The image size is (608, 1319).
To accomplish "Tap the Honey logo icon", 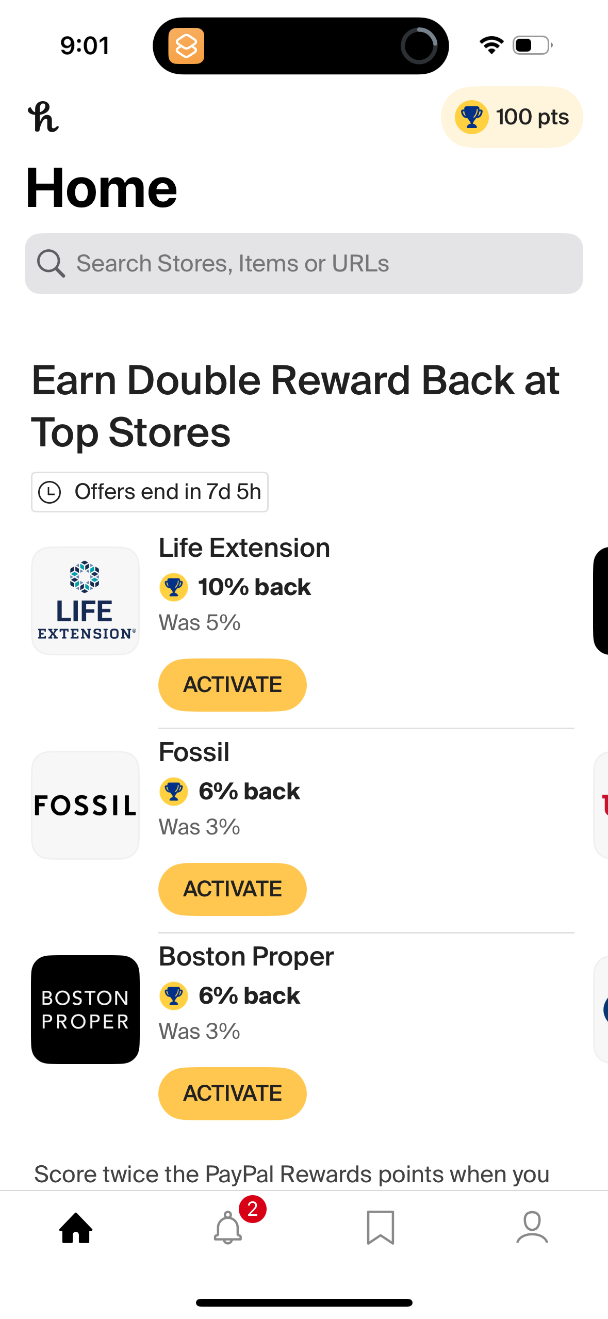I will [x=43, y=117].
